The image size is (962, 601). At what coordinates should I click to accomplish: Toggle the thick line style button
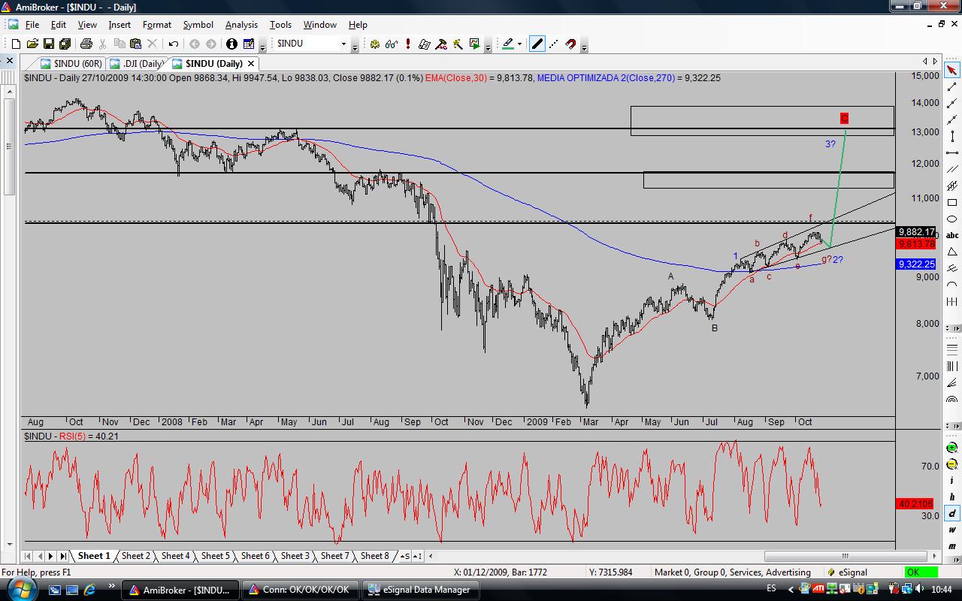tap(537, 44)
